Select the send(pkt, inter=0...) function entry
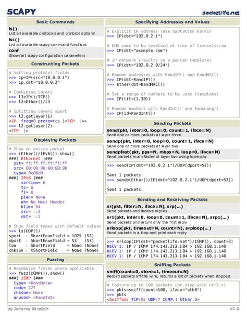 coord(172,133)
